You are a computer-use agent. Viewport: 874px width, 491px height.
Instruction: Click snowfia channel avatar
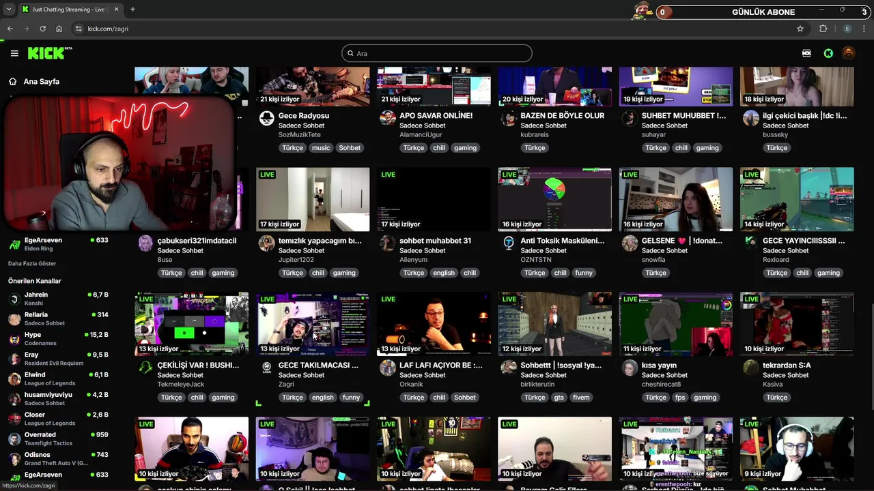pyautogui.click(x=630, y=243)
